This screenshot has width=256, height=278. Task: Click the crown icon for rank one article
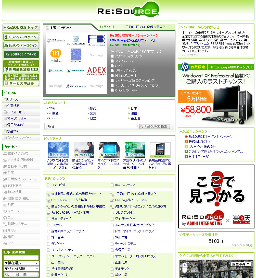(x=186, y=137)
